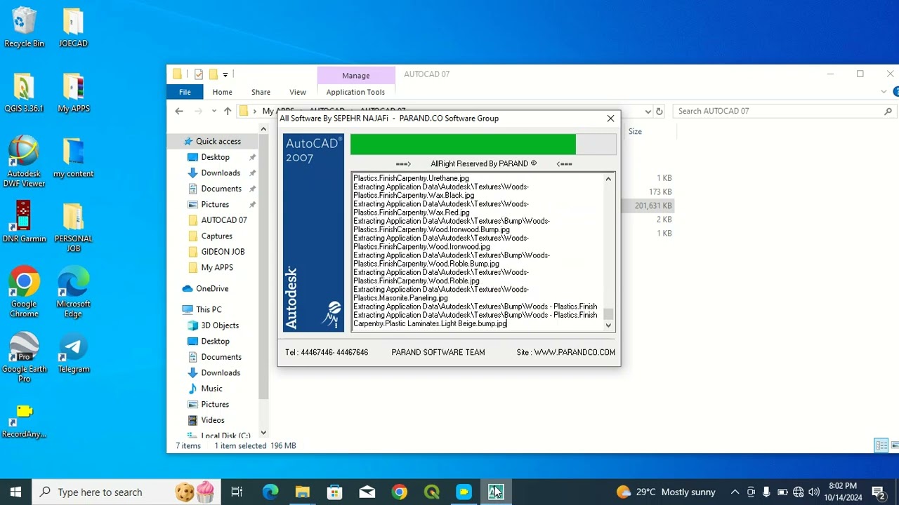Select Quick access in navigation pane
899x505 pixels.
click(218, 141)
